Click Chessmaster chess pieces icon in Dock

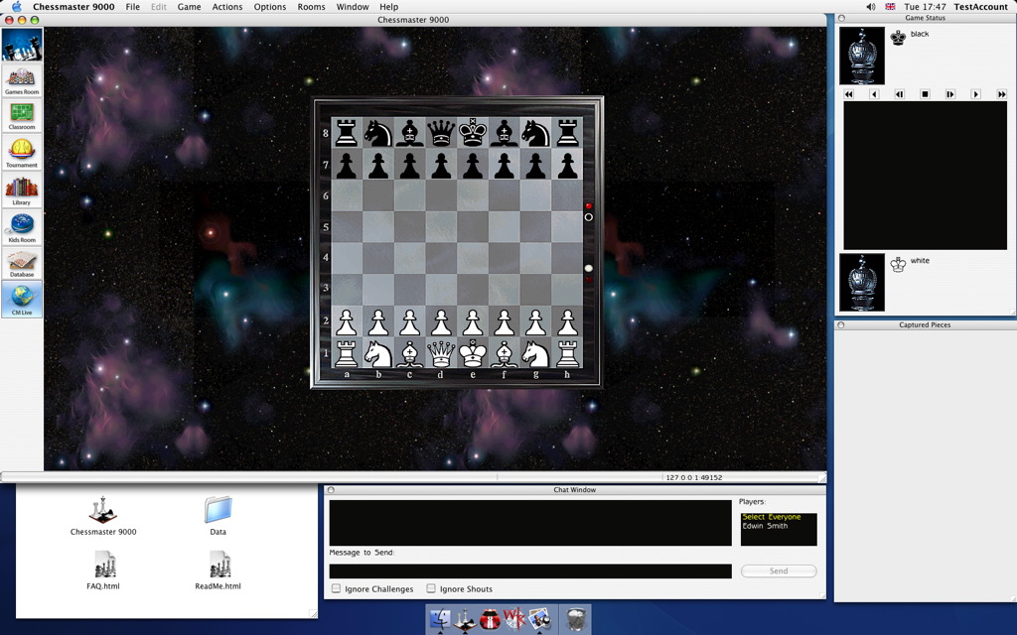coord(465,619)
